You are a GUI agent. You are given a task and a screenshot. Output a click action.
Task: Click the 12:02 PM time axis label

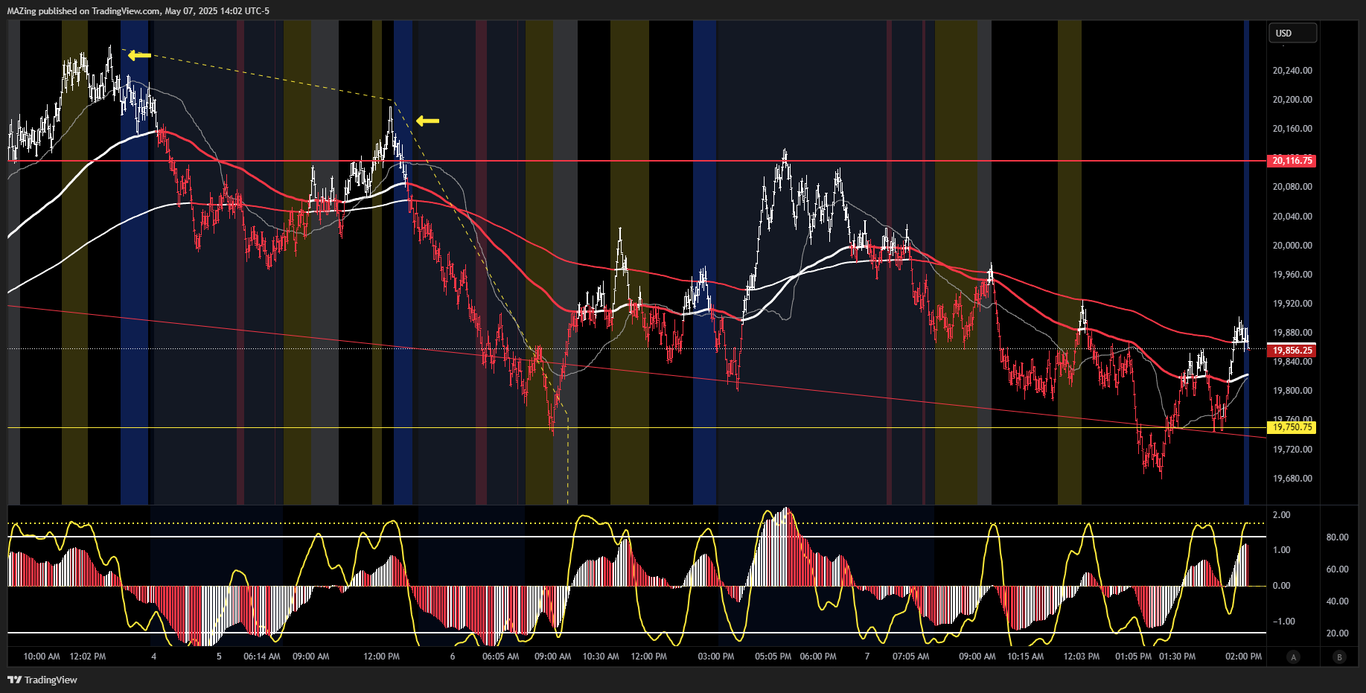88,657
